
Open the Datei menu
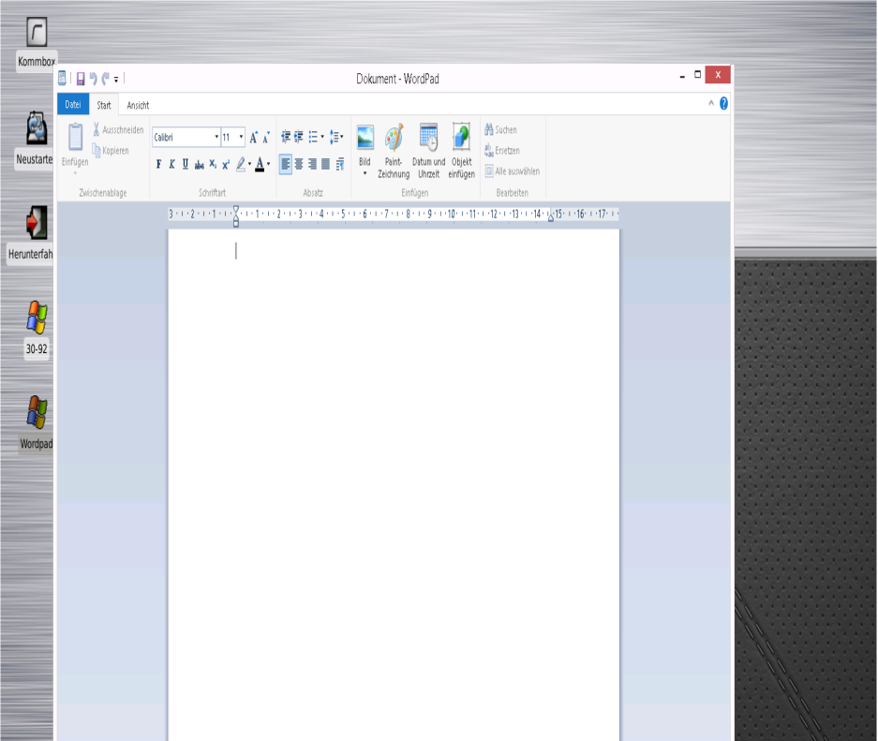click(73, 105)
